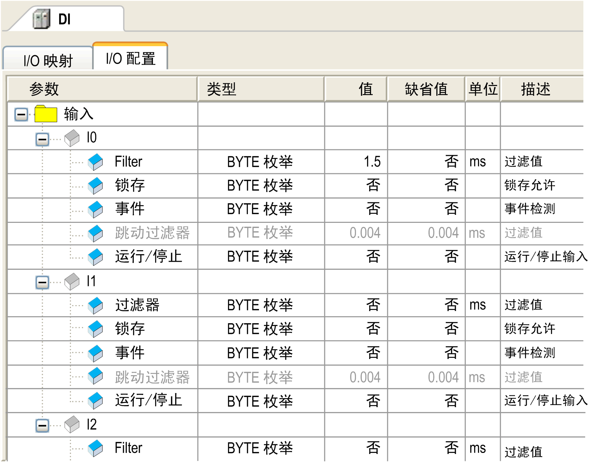Click the blue icon for I1 过滤器 parameter
This screenshot has width=590, height=462.
[95, 305]
